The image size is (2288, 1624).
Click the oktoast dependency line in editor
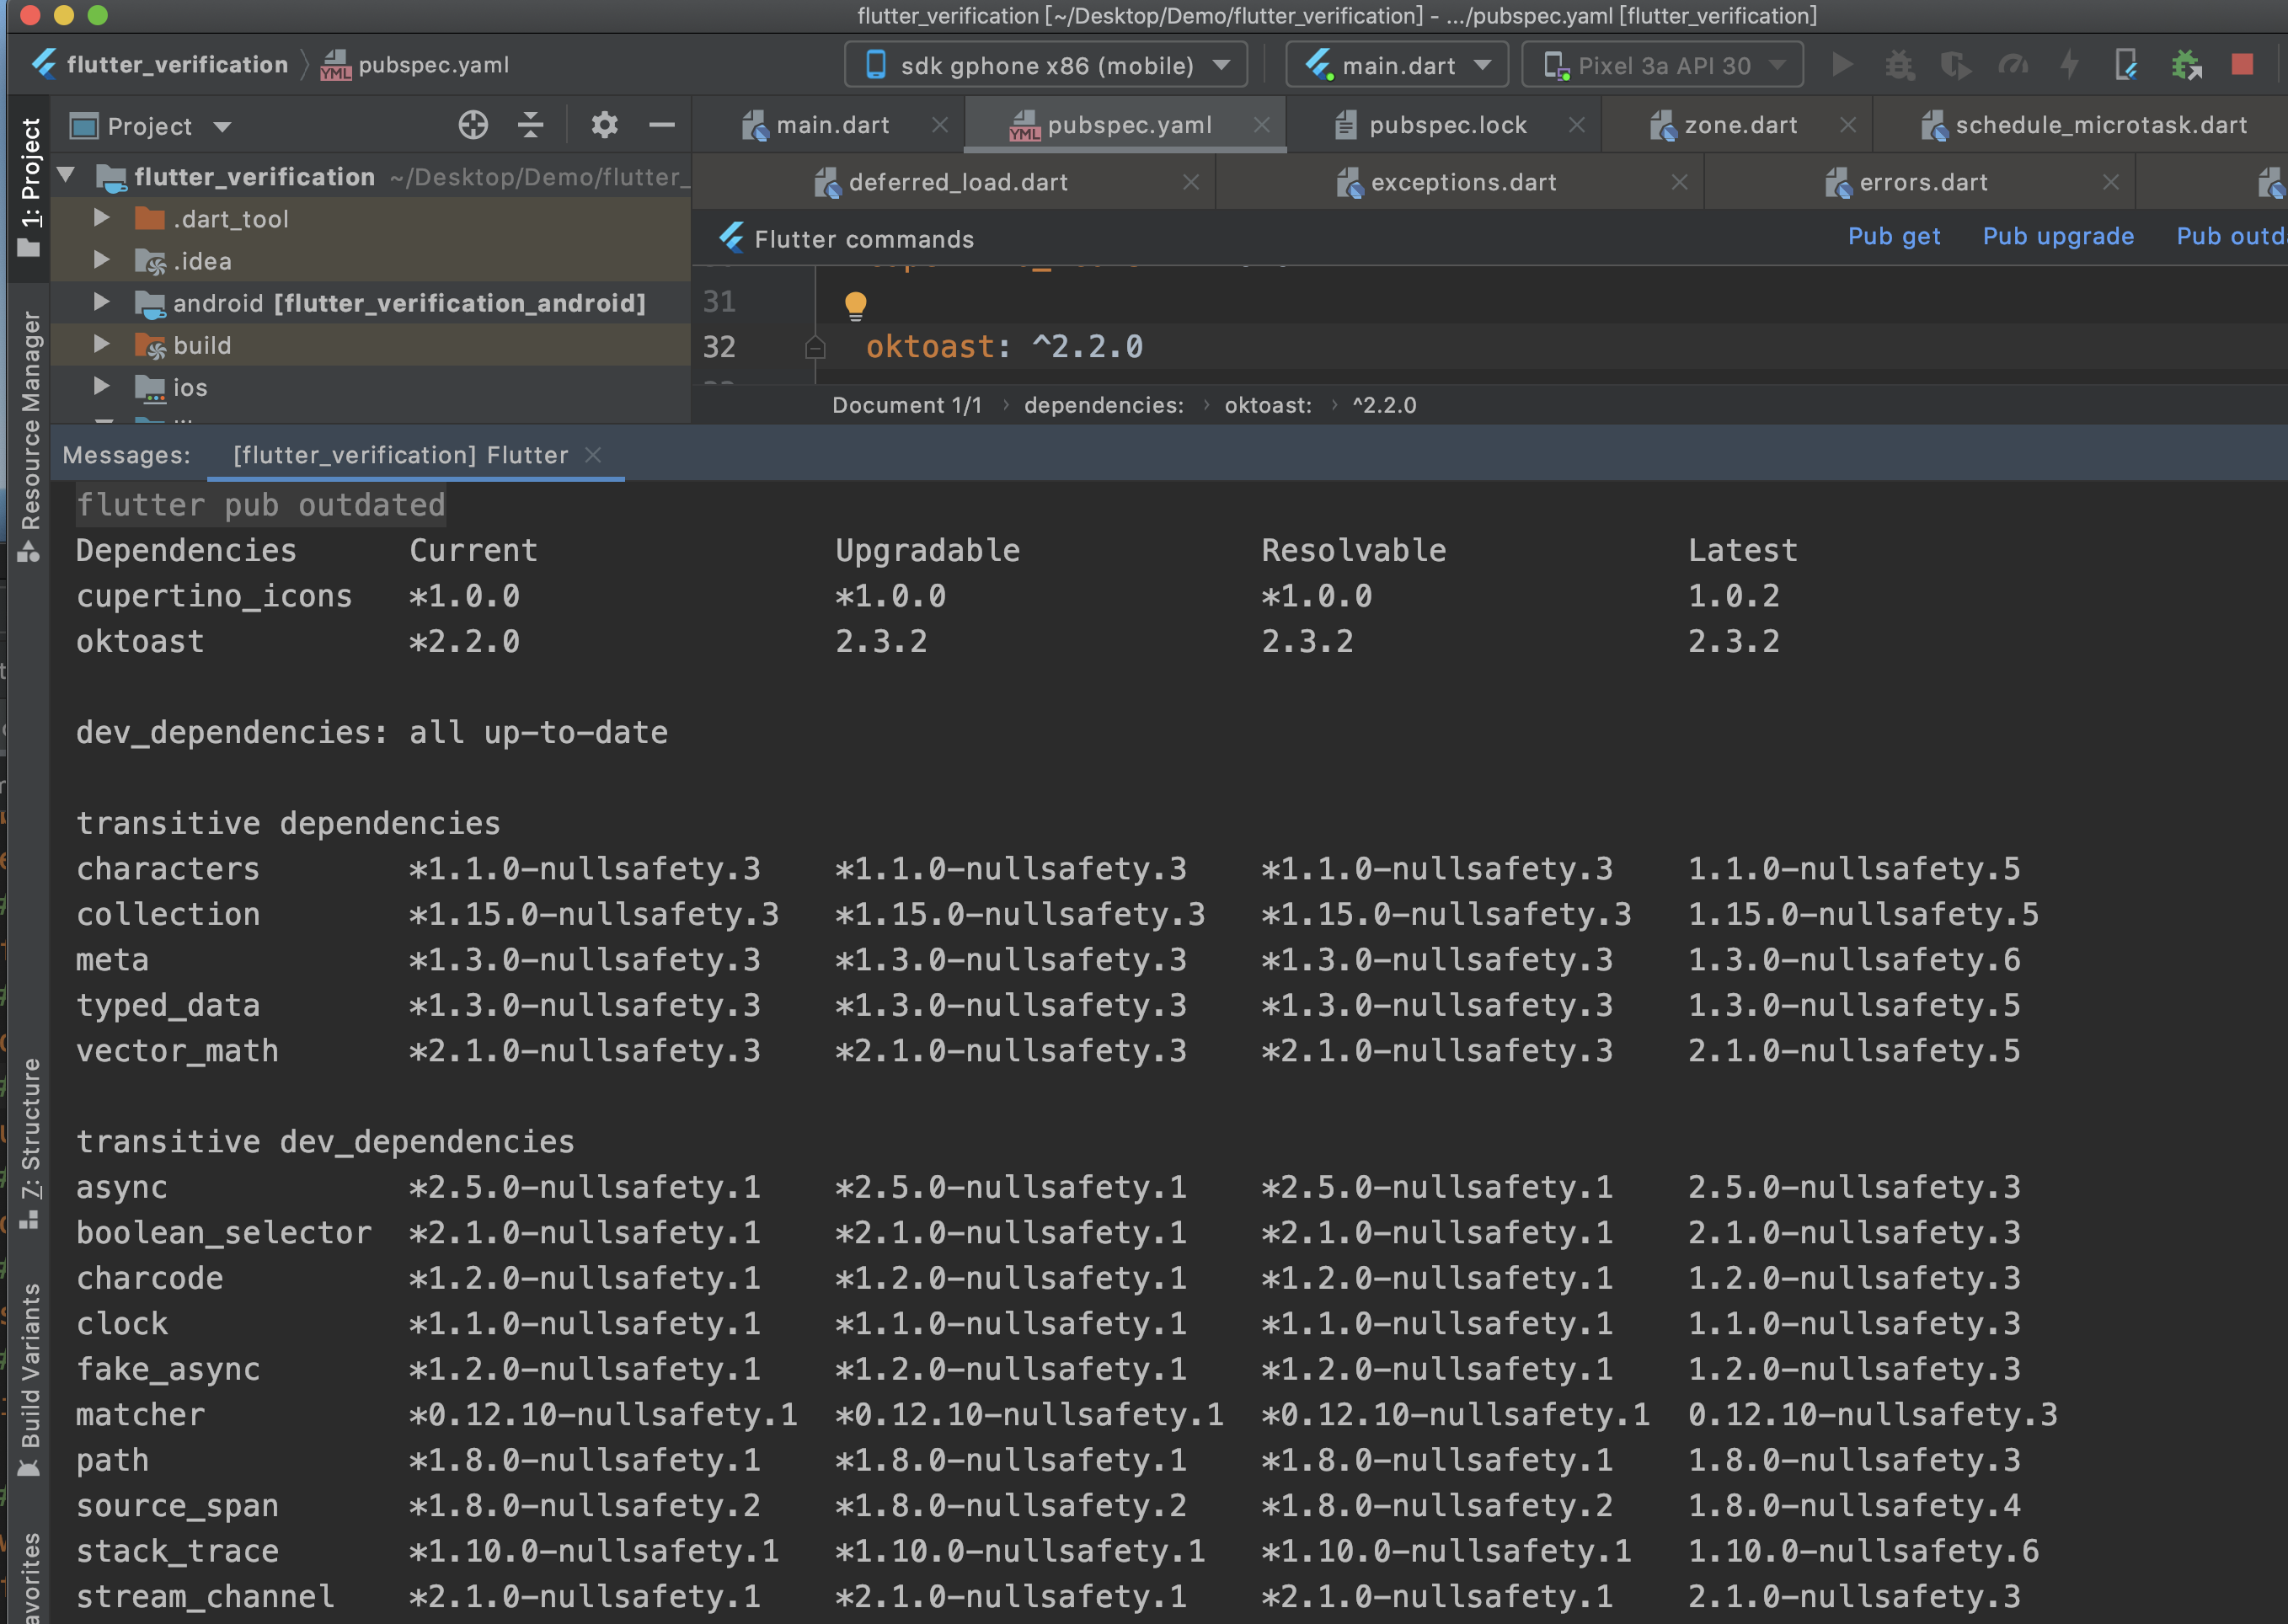point(1003,347)
